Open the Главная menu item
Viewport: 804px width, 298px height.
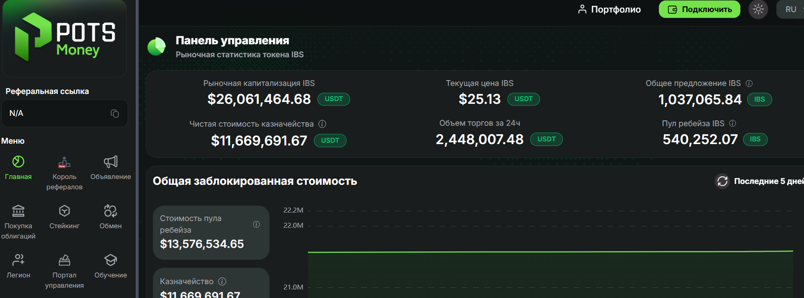click(x=18, y=168)
